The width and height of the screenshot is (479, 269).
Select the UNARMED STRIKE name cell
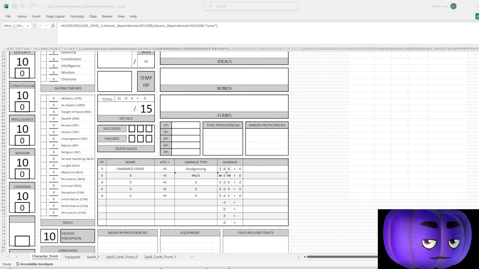(130, 169)
